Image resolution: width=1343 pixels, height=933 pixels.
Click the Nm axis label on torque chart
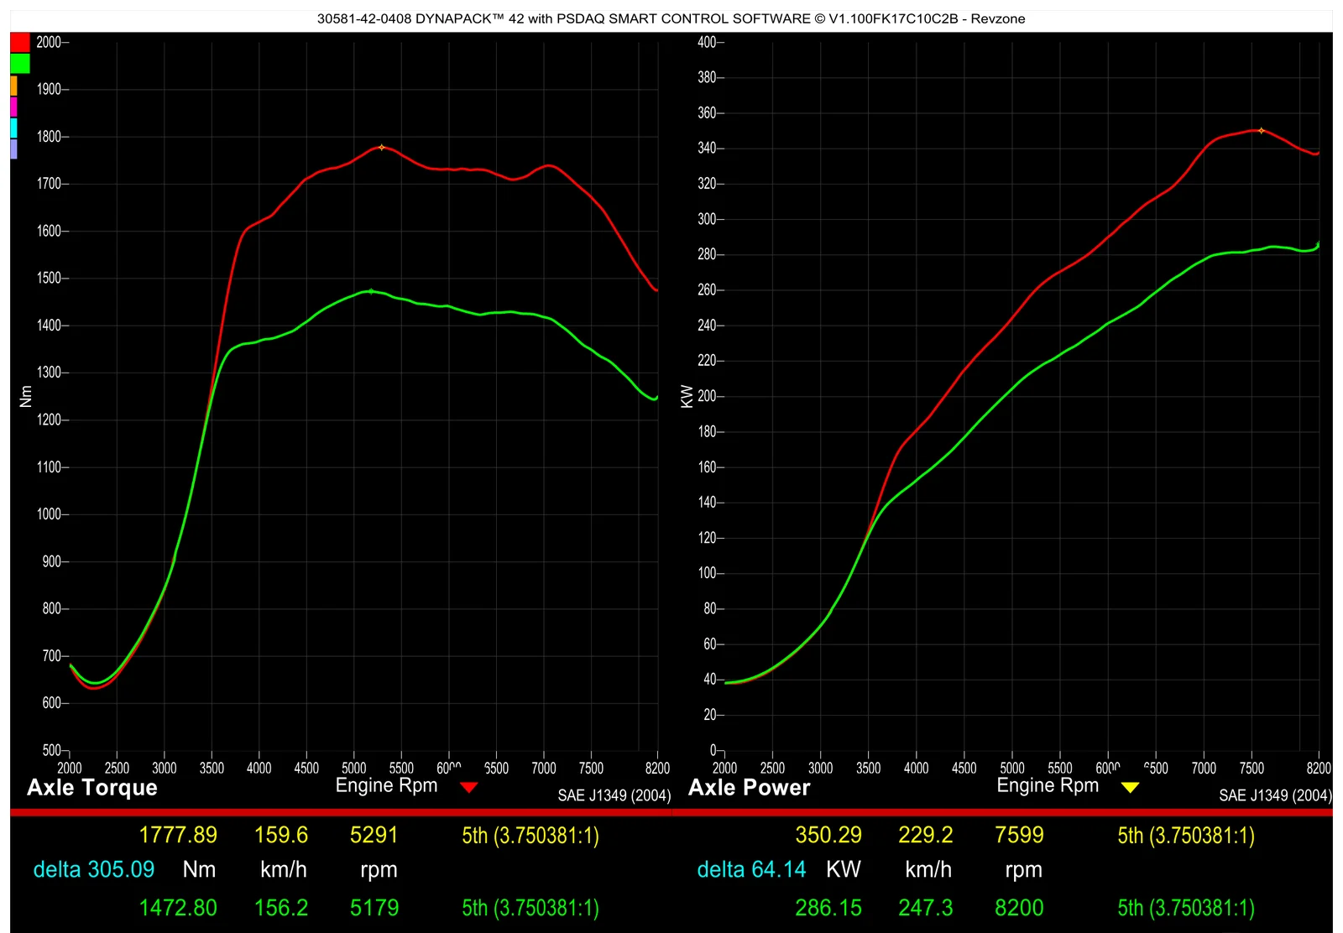[26, 397]
